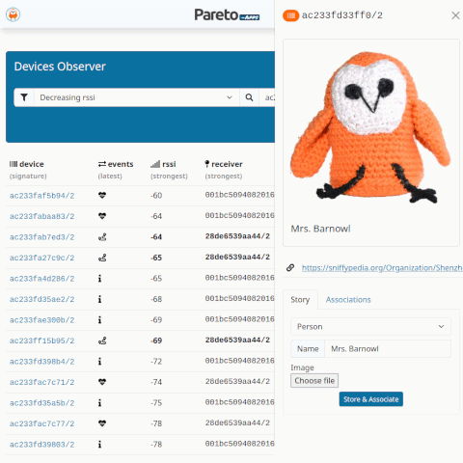
Task: Click rssi value -72 for ac233fd398b4/2
Action: 156,362
